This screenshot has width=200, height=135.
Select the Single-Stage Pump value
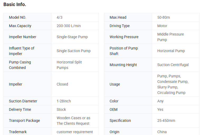pos(72,37)
